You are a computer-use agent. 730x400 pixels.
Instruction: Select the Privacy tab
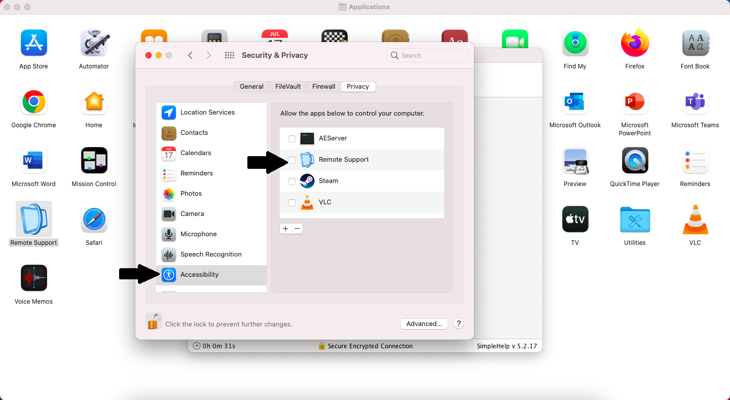tap(358, 87)
